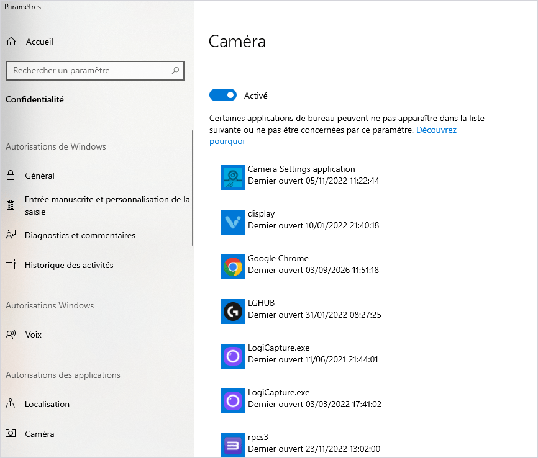
Task: Click the Voix speech icon
Action: coord(11,335)
